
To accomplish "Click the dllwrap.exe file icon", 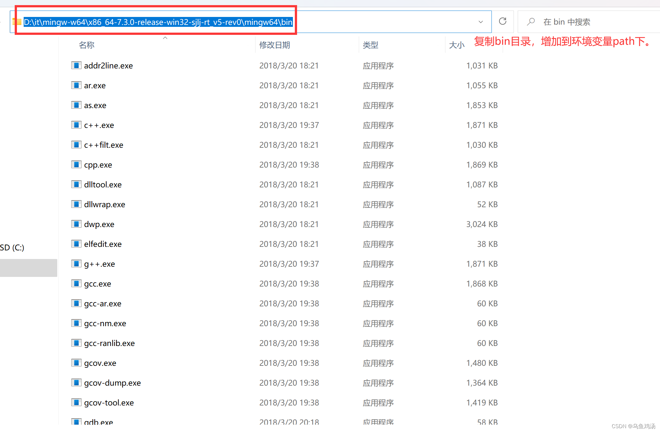I will (x=76, y=204).
